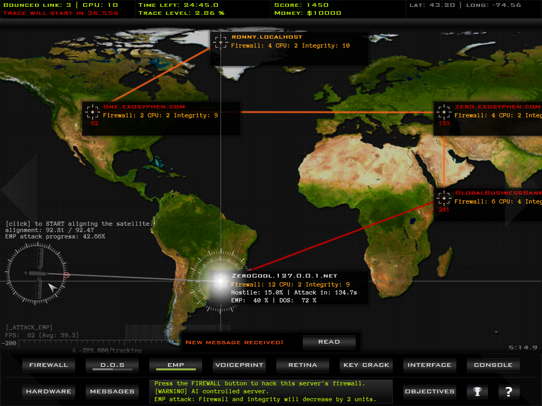Open the KEY CRACK tool
542x406 pixels.
coord(366,365)
